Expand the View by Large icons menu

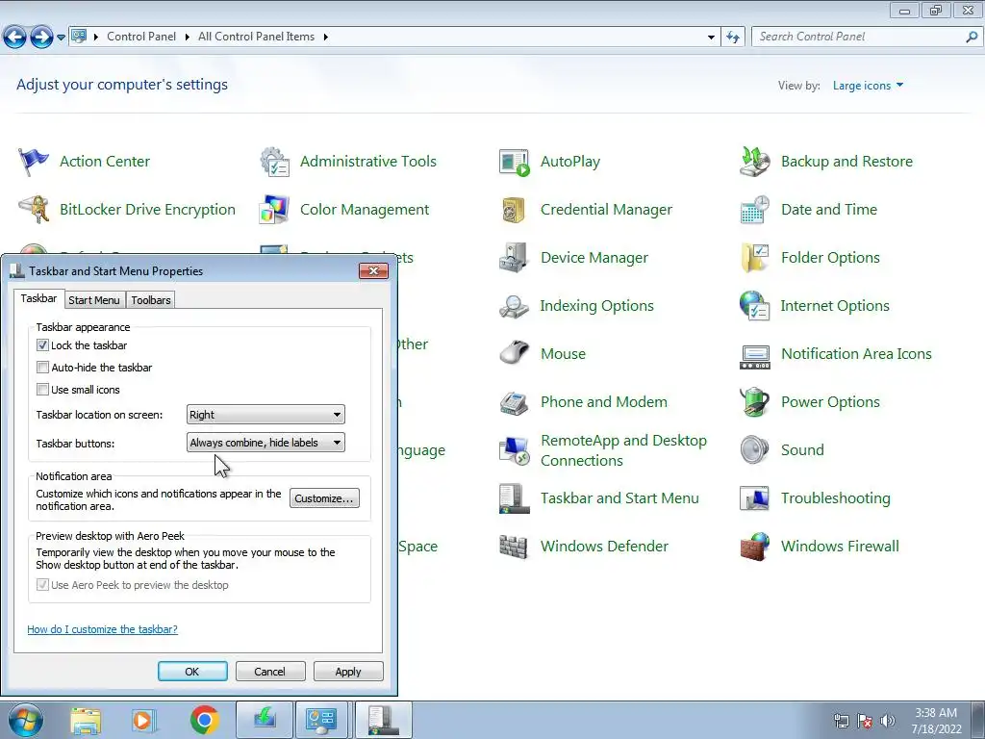click(869, 86)
